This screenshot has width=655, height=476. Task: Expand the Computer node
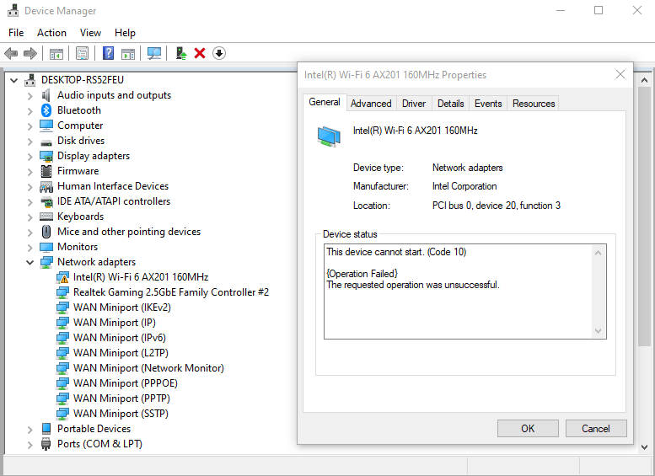[30, 126]
